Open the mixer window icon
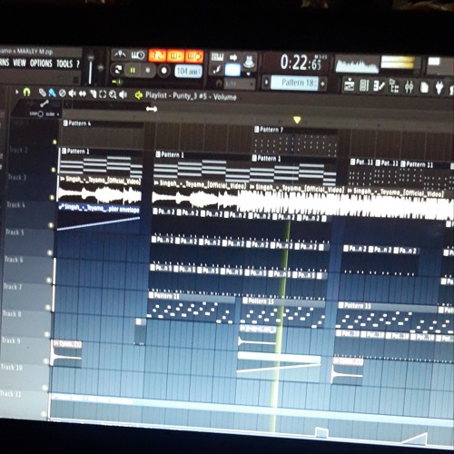The width and height of the screenshot is (454, 454). click(x=409, y=87)
